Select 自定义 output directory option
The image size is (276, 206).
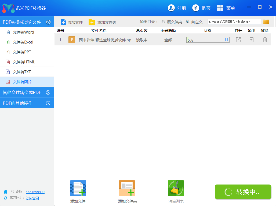pos(187,22)
